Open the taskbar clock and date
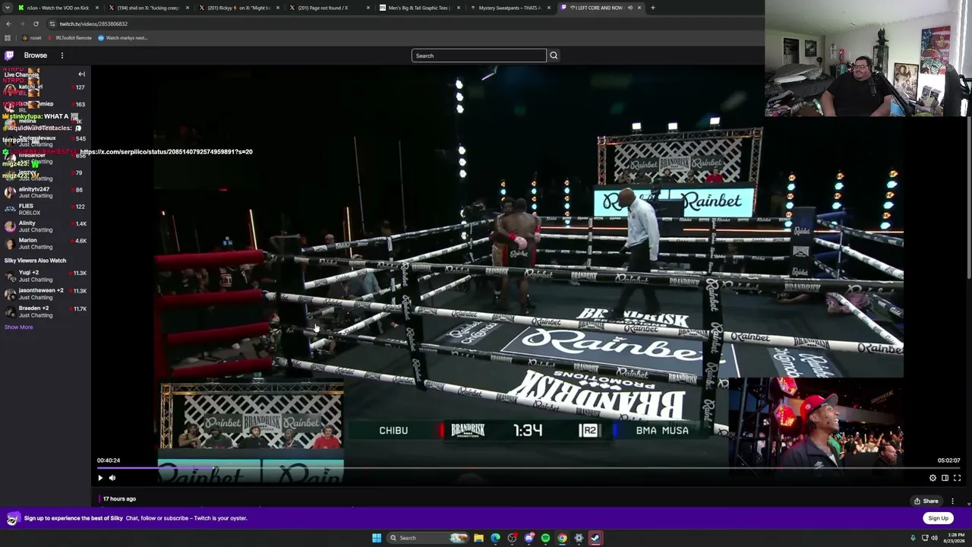 [x=955, y=538]
